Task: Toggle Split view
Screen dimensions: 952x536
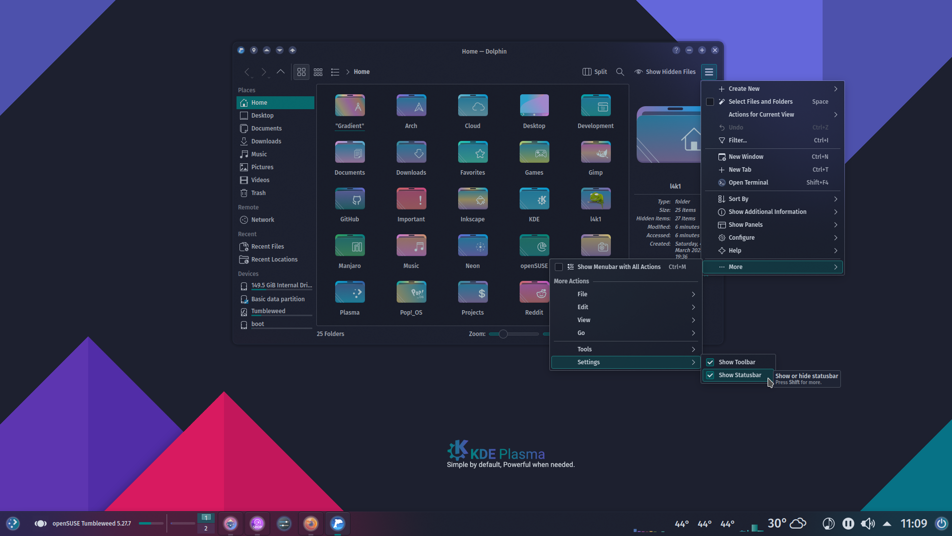Action: (595, 72)
